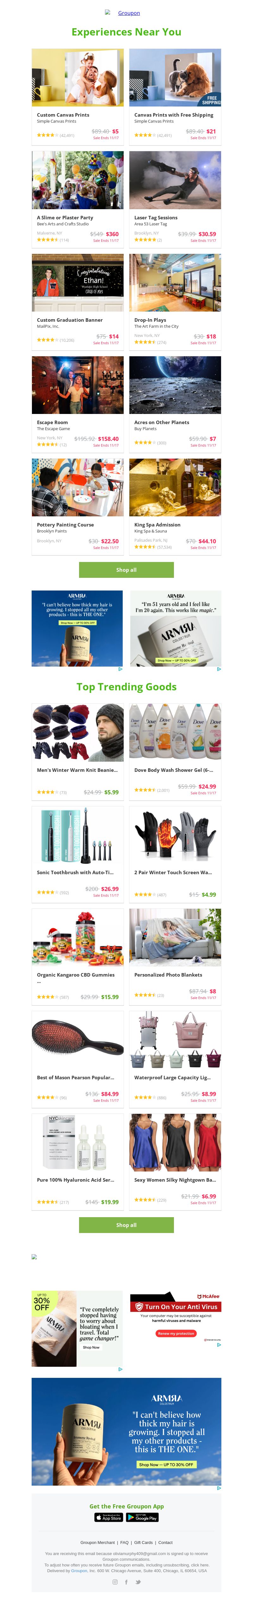Click Renew my protection in McAfee ad
Viewport: 253px width, 1601px height.
(x=176, y=1333)
